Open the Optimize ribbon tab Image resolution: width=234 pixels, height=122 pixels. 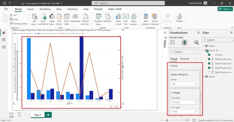pyautogui.click(x=72, y=9)
